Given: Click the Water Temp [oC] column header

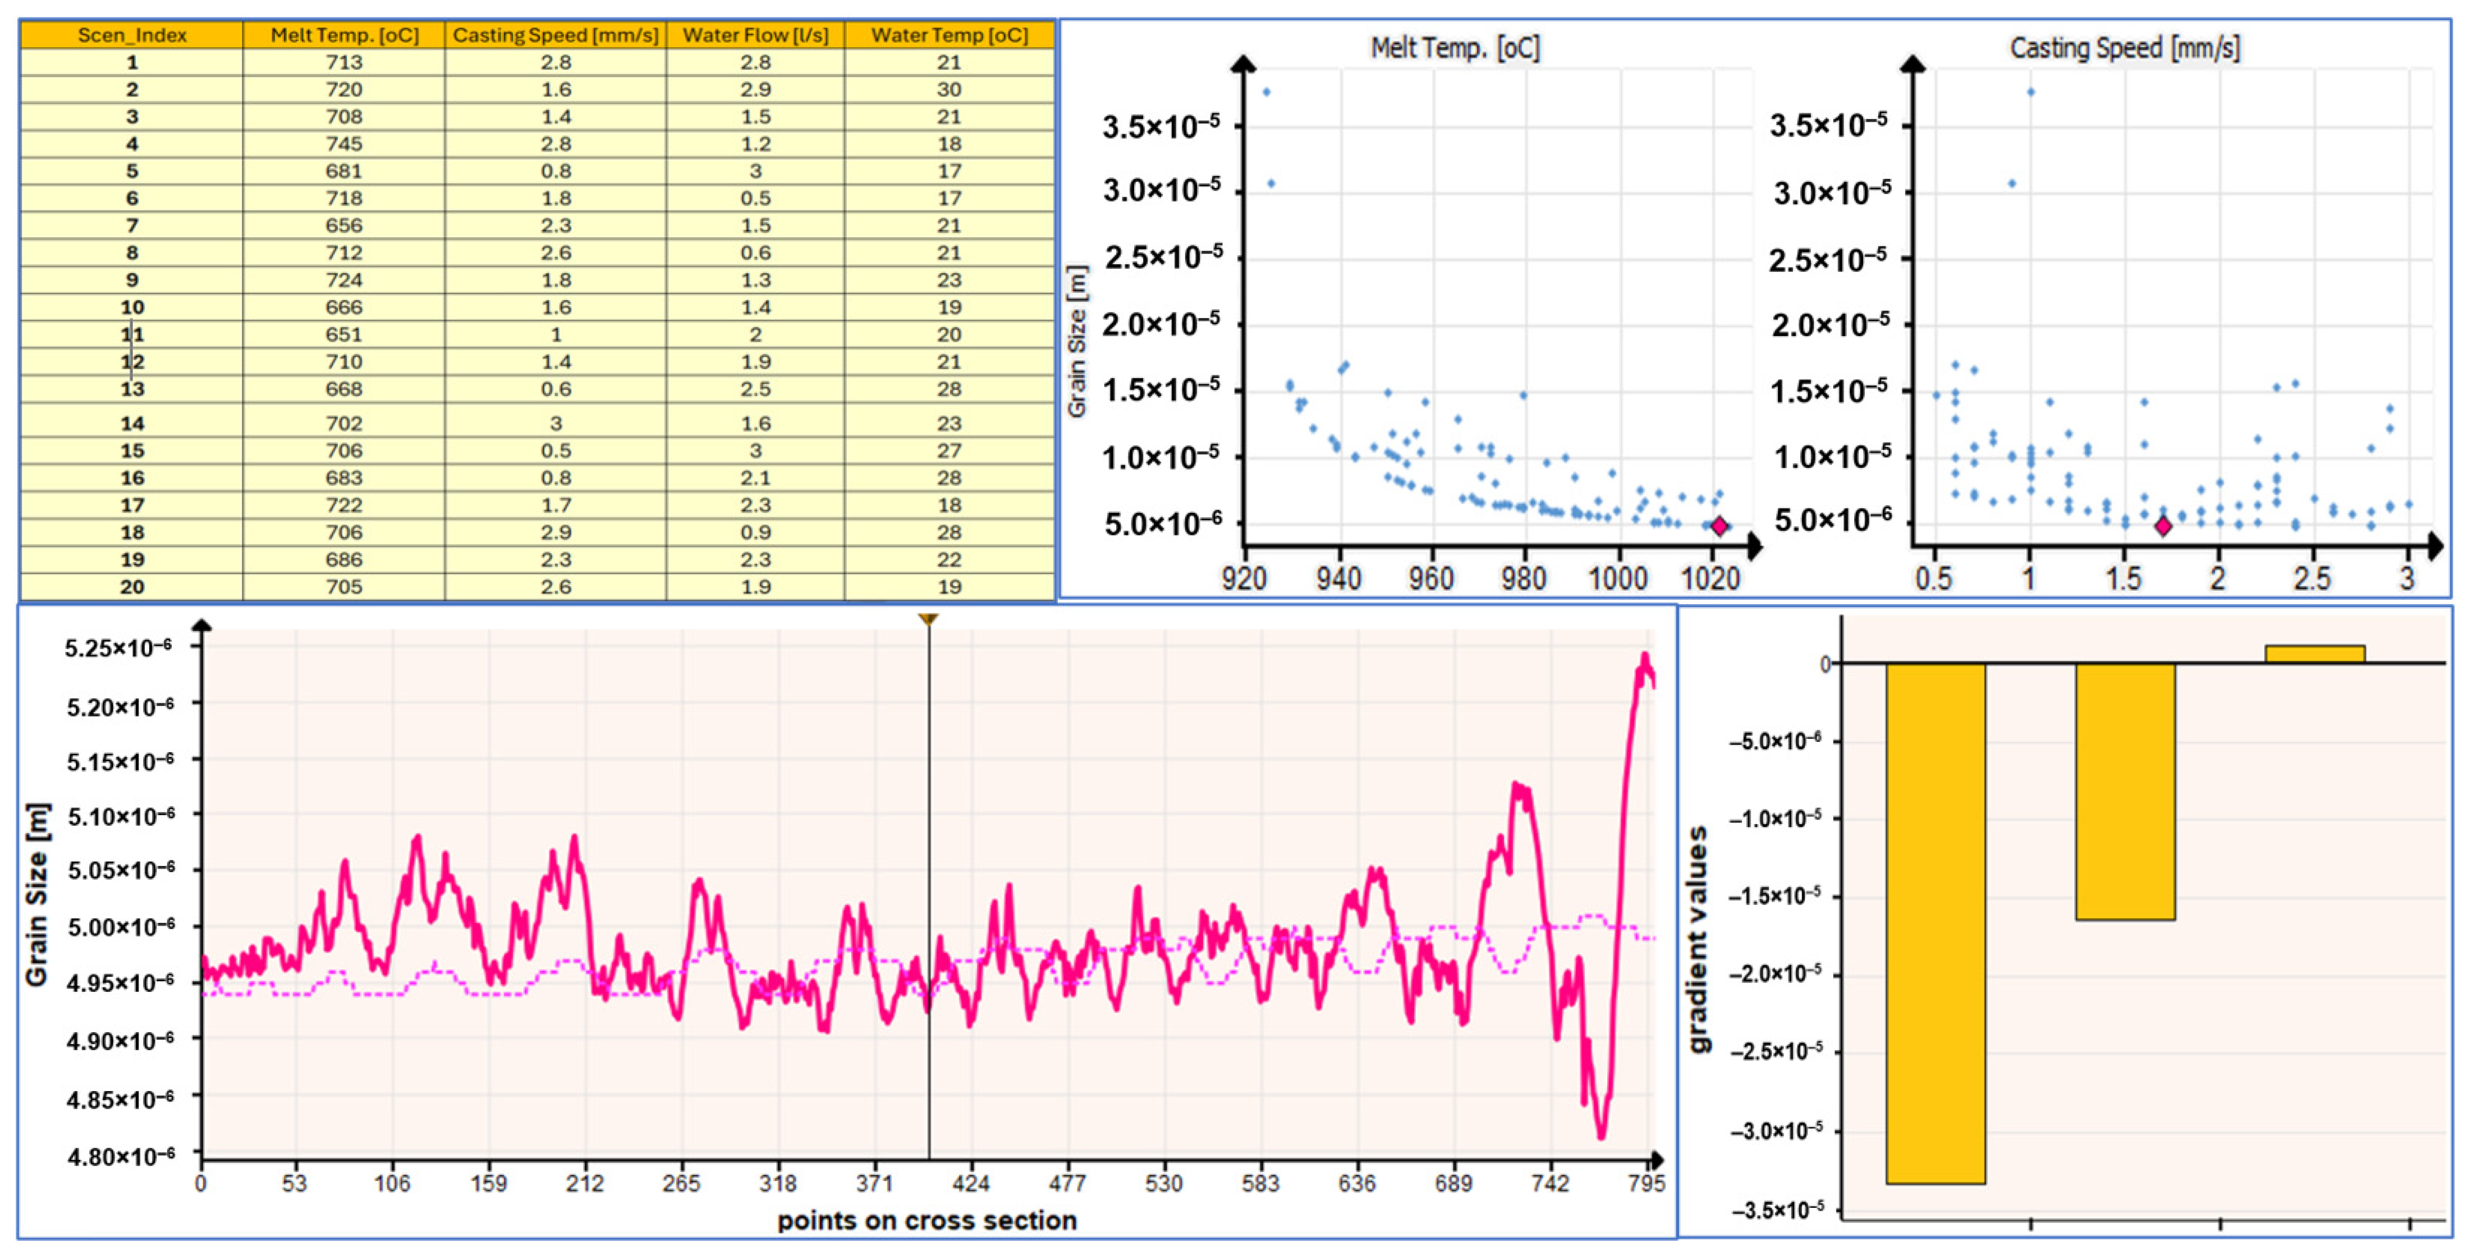Looking at the screenshot, I should (x=949, y=35).
